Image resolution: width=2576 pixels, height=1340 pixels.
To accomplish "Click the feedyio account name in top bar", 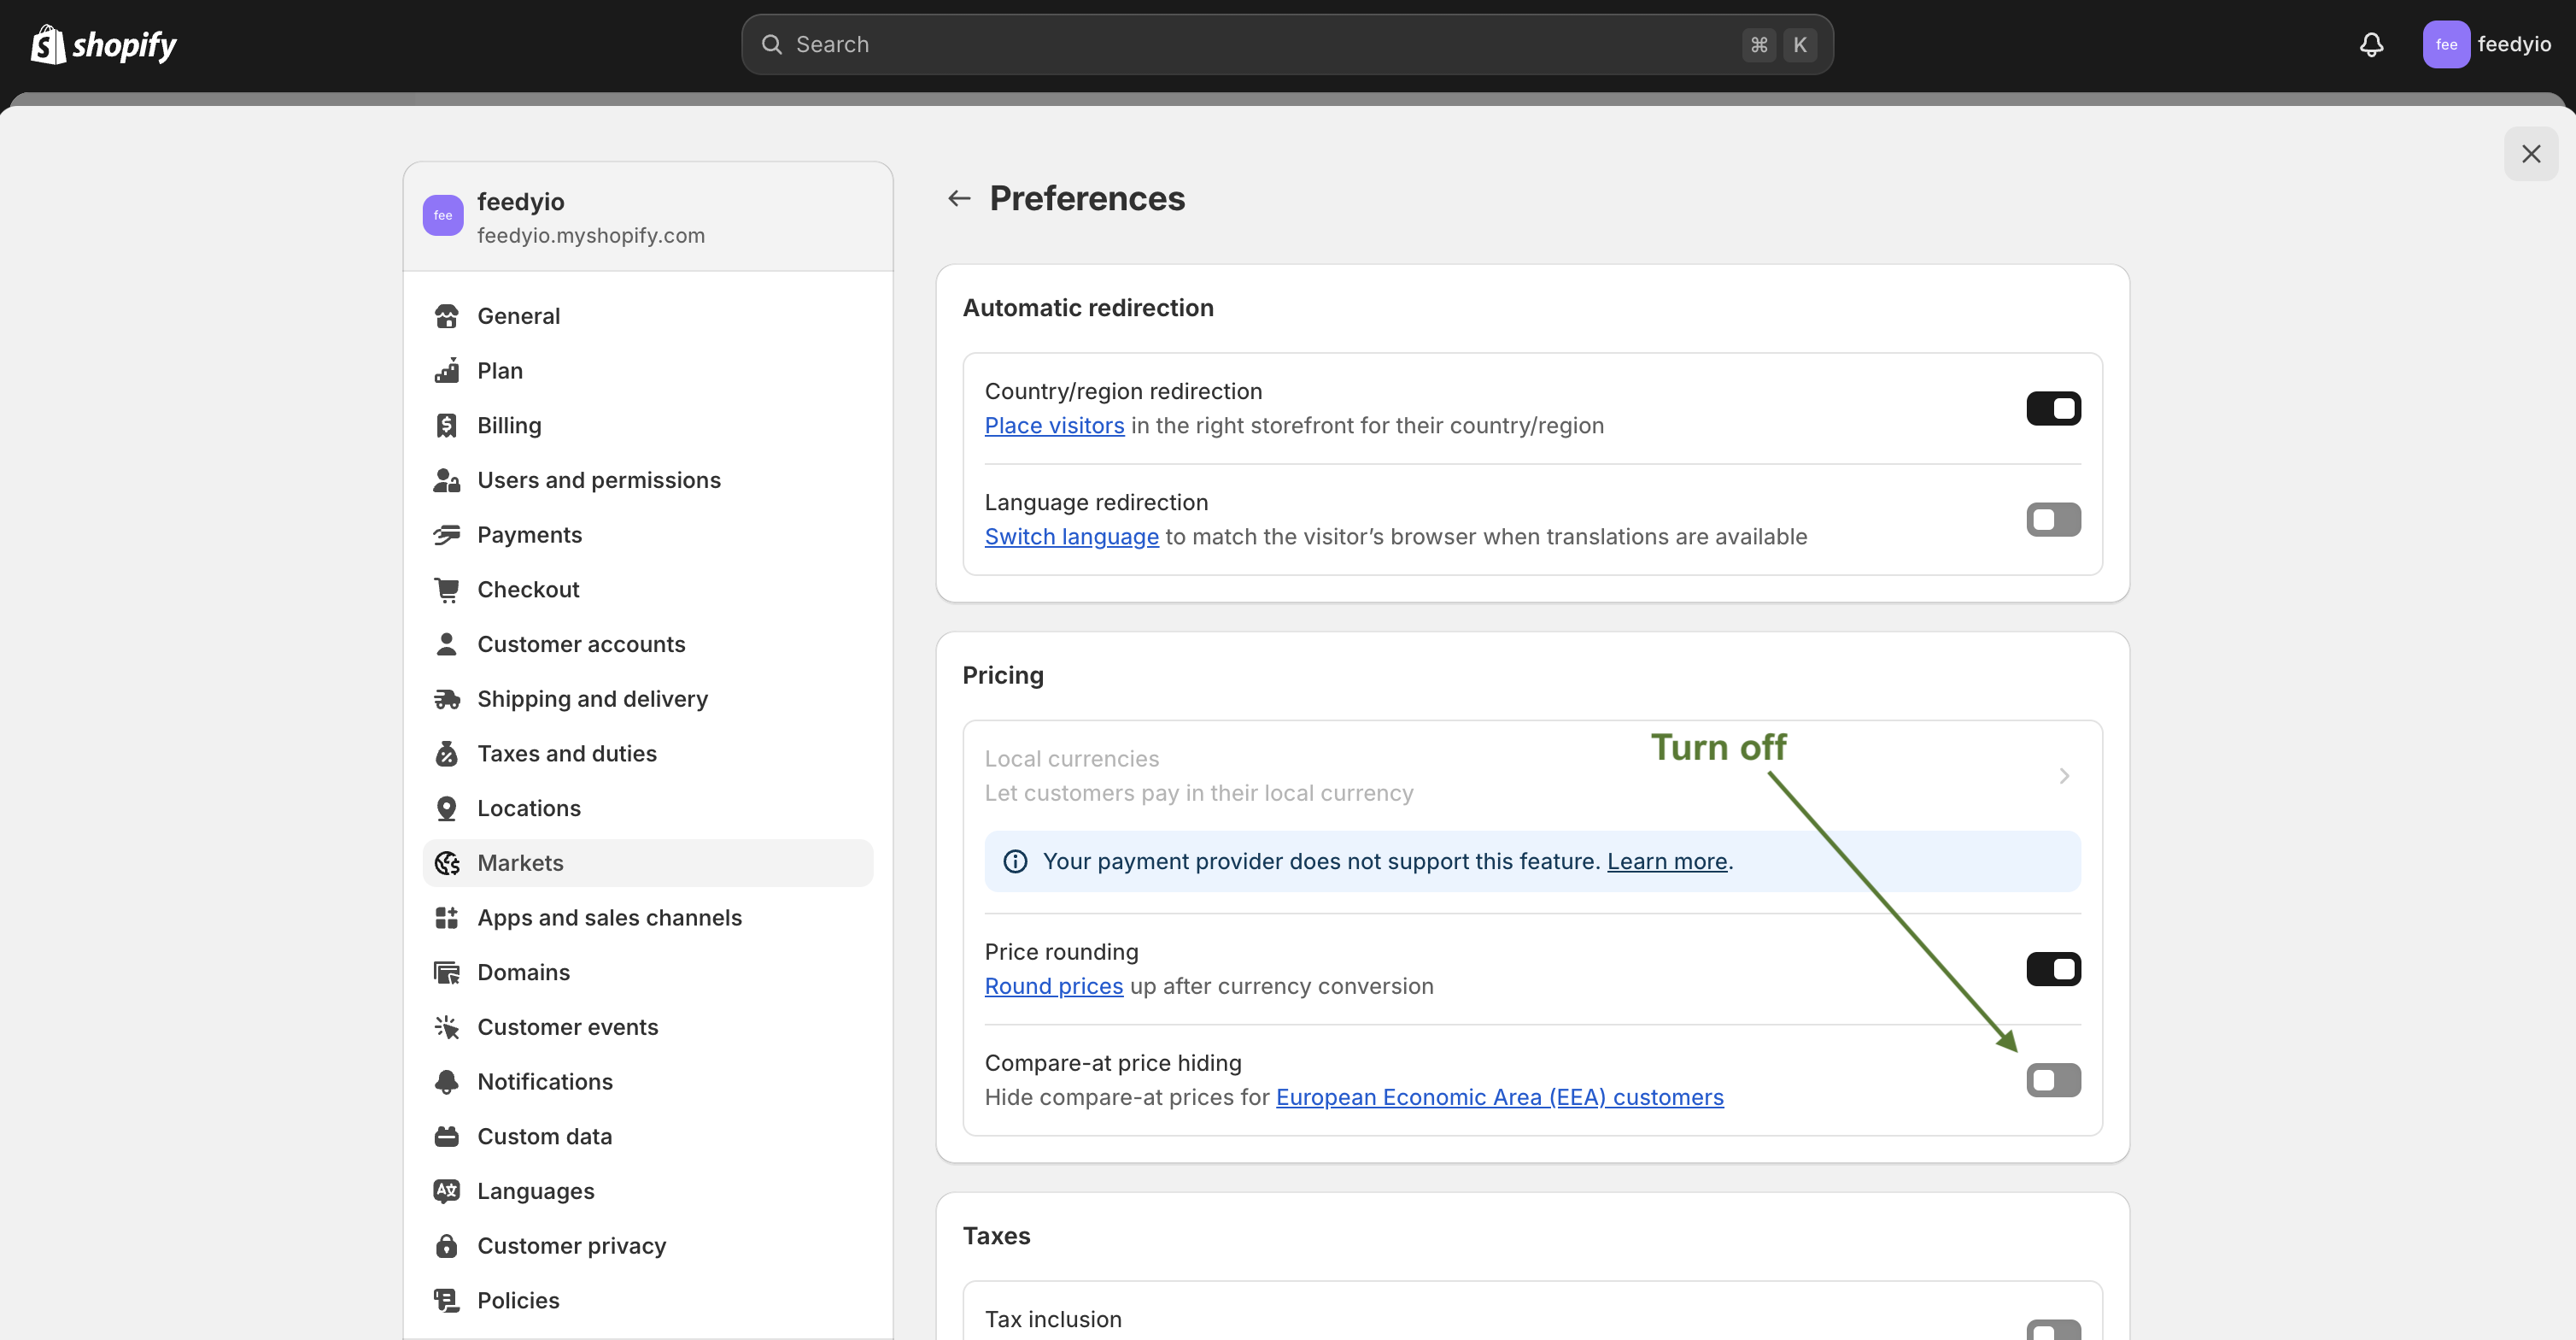I will (2514, 44).
